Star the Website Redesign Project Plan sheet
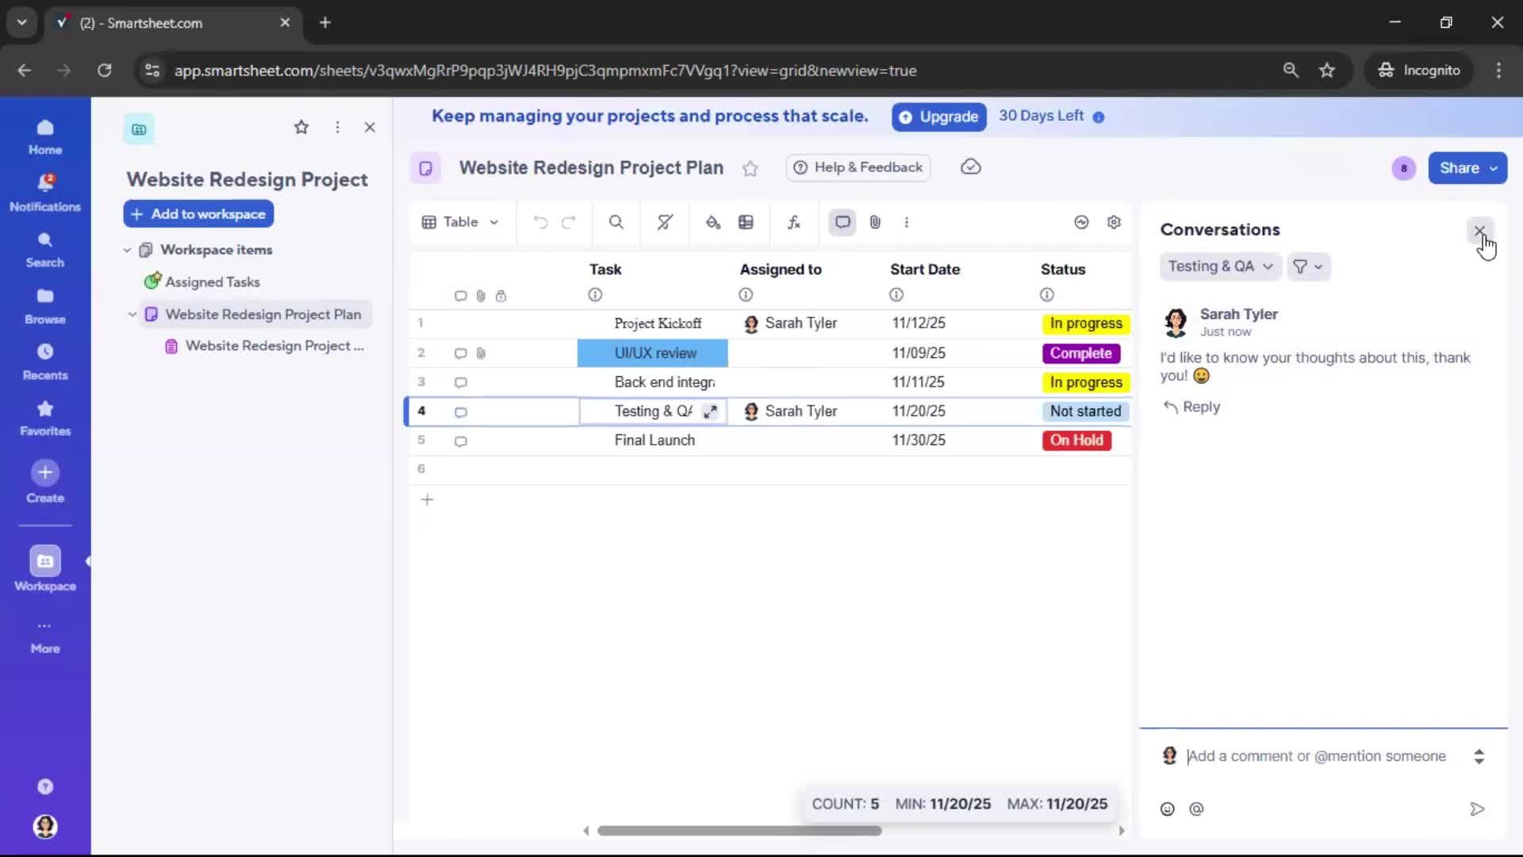Viewport: 1523px width, 857px height. [x=750, y=168]
